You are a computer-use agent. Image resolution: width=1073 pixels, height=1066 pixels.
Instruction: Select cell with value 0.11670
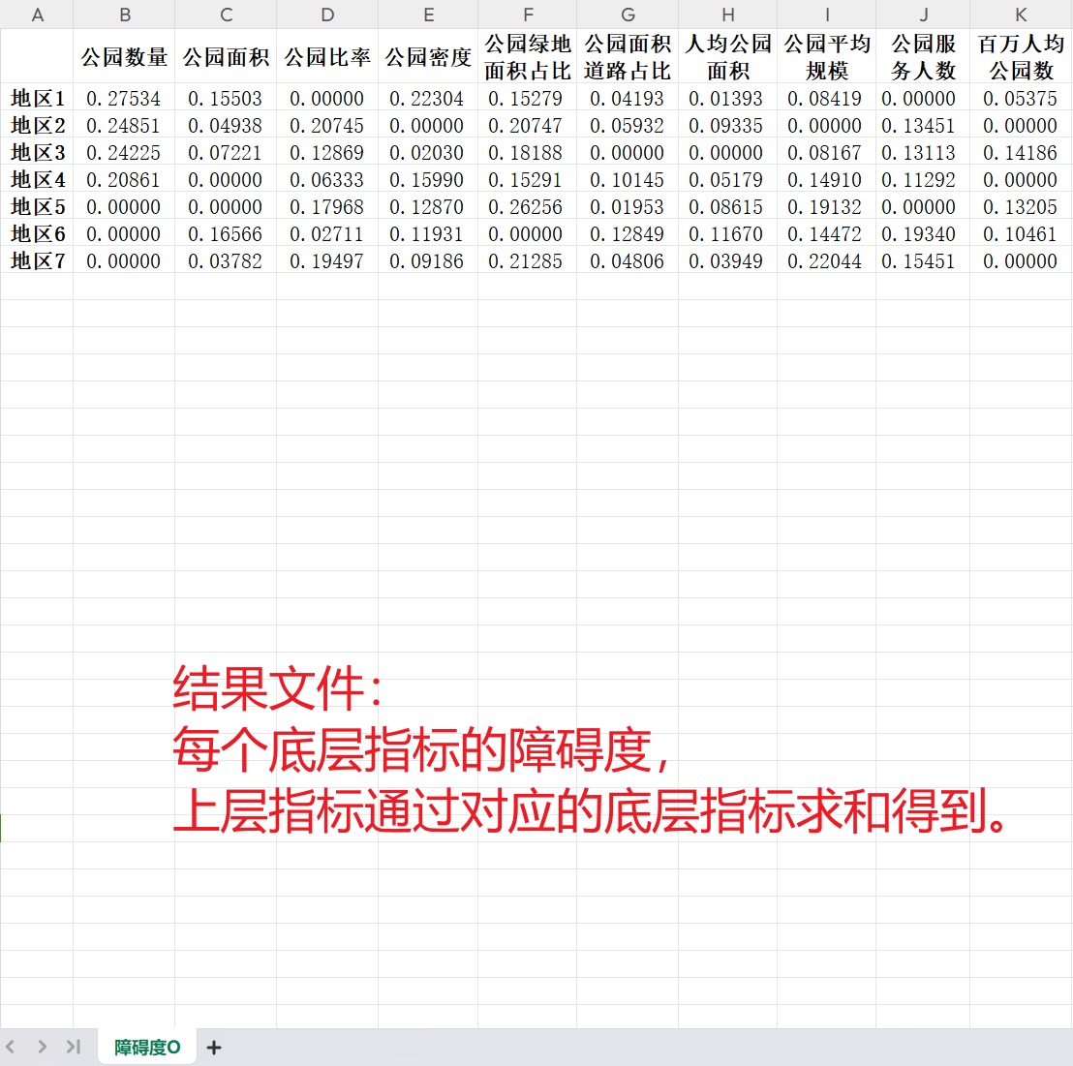point(728,234)
